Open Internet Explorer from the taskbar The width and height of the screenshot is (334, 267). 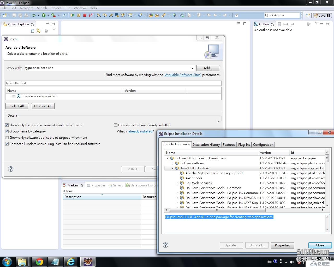[71, 262]
